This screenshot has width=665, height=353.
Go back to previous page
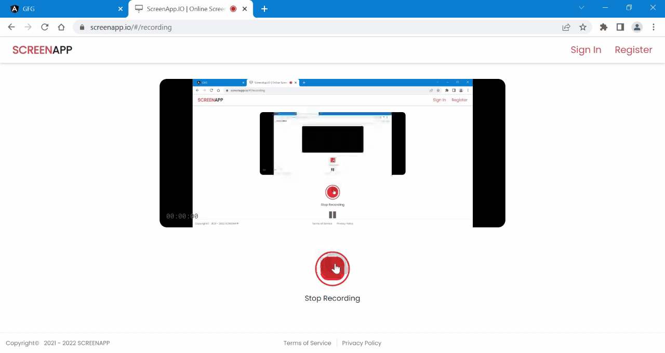click(x=11, y=27)
